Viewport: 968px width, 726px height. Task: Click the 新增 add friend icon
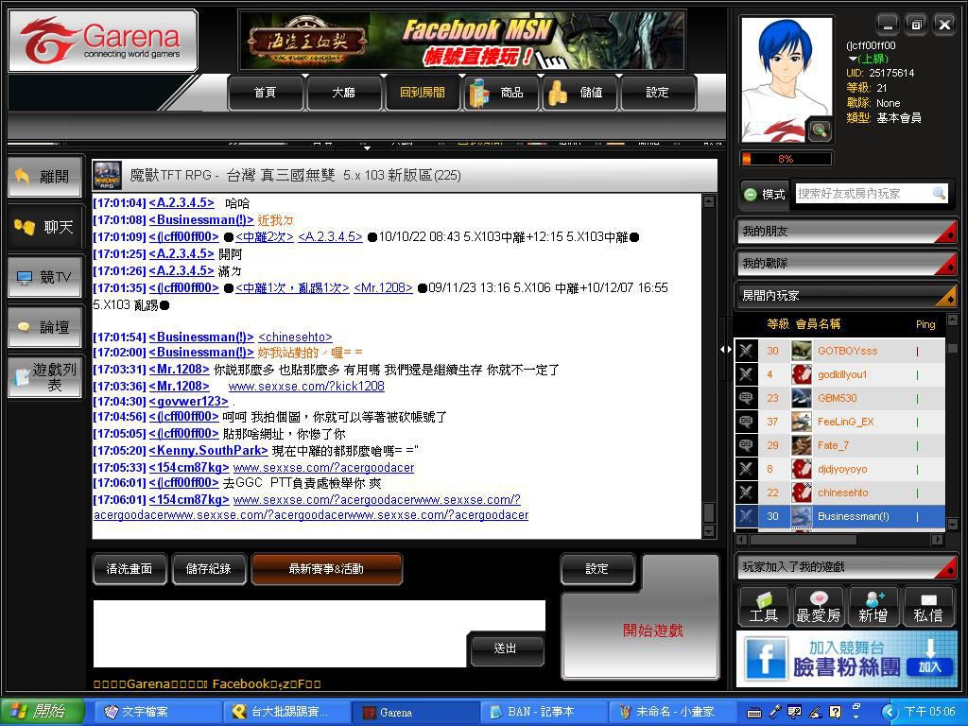click(x=873, y=606)
